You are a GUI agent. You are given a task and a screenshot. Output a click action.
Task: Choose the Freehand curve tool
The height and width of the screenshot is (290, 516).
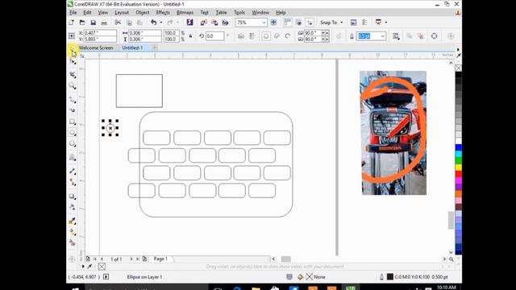[x=73, y=100]
